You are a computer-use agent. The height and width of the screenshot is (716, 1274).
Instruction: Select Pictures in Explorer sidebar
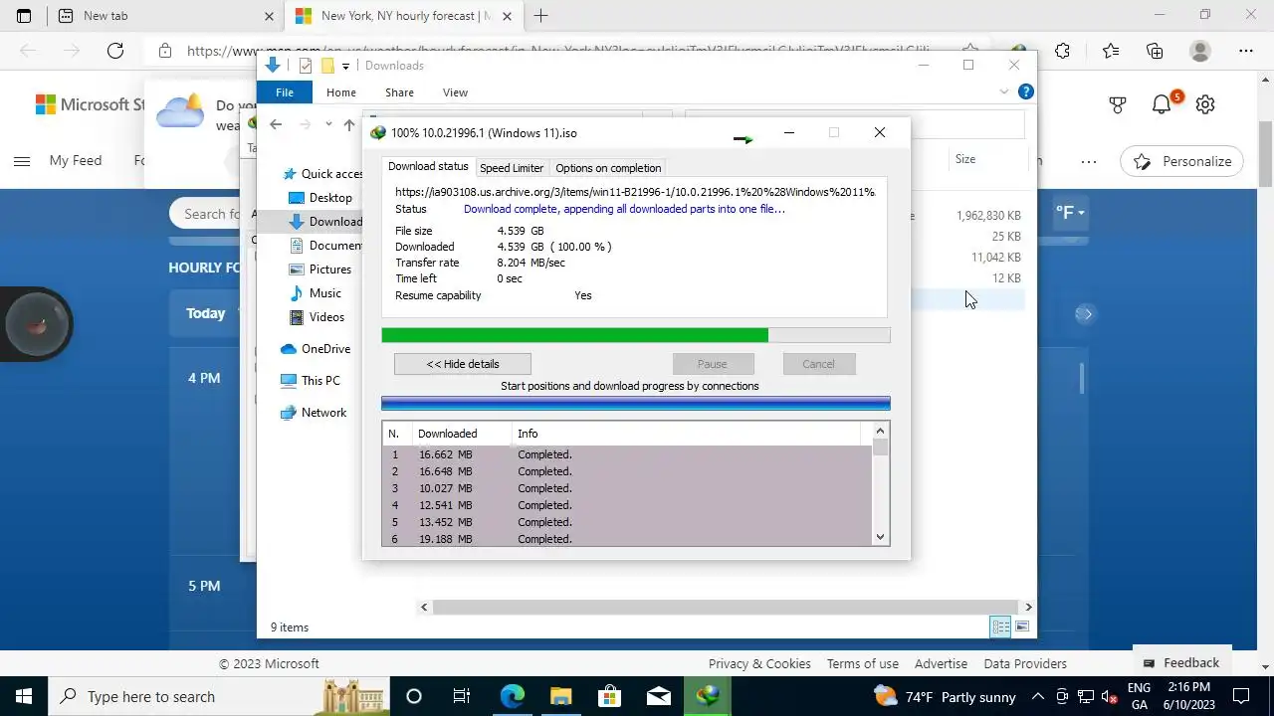coord(320,269)
